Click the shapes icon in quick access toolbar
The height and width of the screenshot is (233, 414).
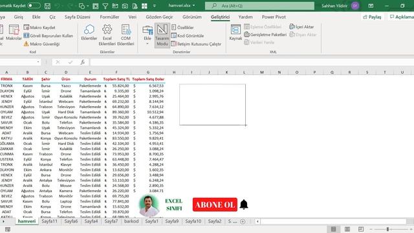pyautogui.click(x=82, y=6)
